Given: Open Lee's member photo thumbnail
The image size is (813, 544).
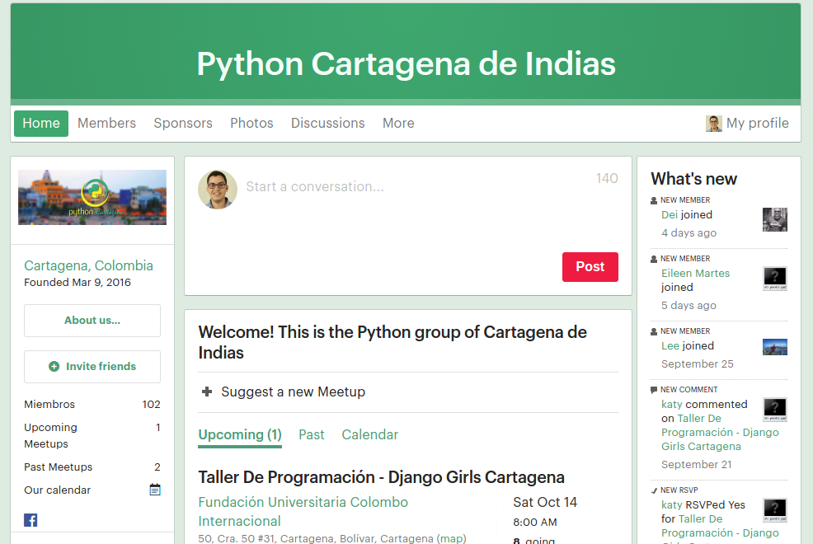Looking at the screenshot, I should point(774,347).
